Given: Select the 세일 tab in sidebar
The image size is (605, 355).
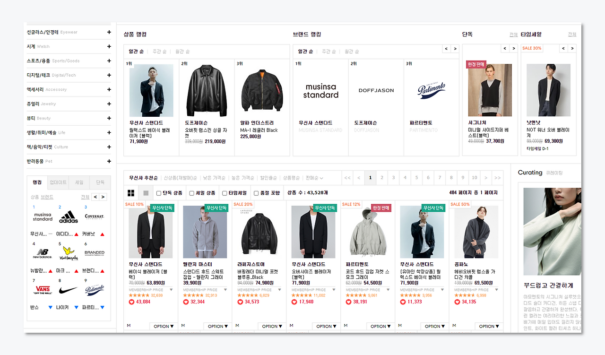Looking at the screenshot, I should (79, 182).
